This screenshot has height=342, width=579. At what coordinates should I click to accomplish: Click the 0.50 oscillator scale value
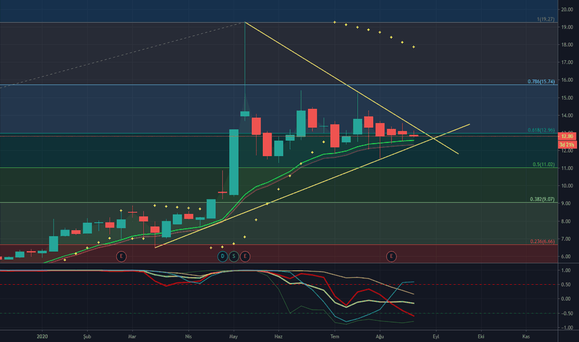pos(566,285)
